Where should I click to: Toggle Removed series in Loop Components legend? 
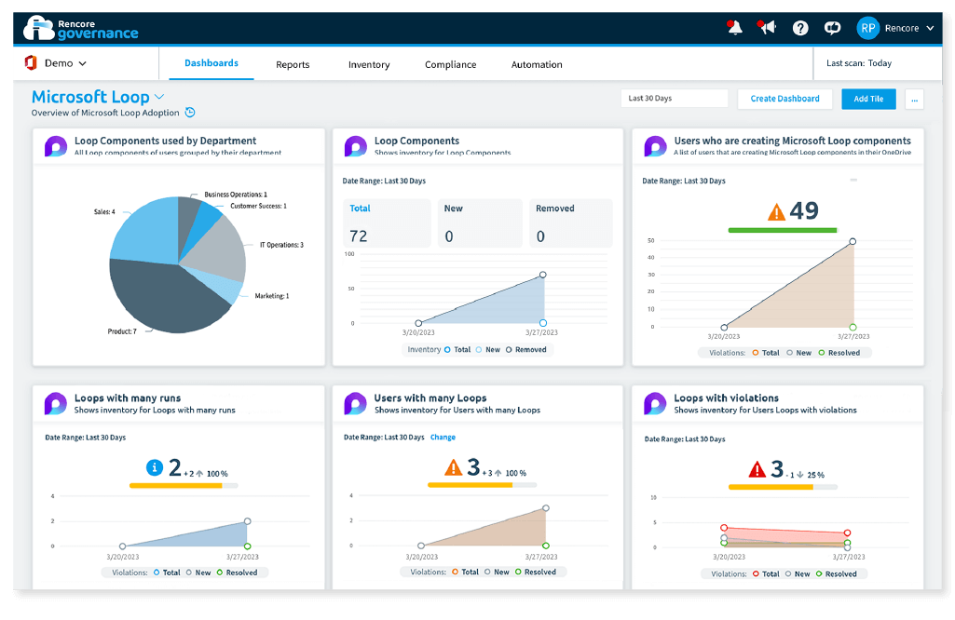pos(526,350)
